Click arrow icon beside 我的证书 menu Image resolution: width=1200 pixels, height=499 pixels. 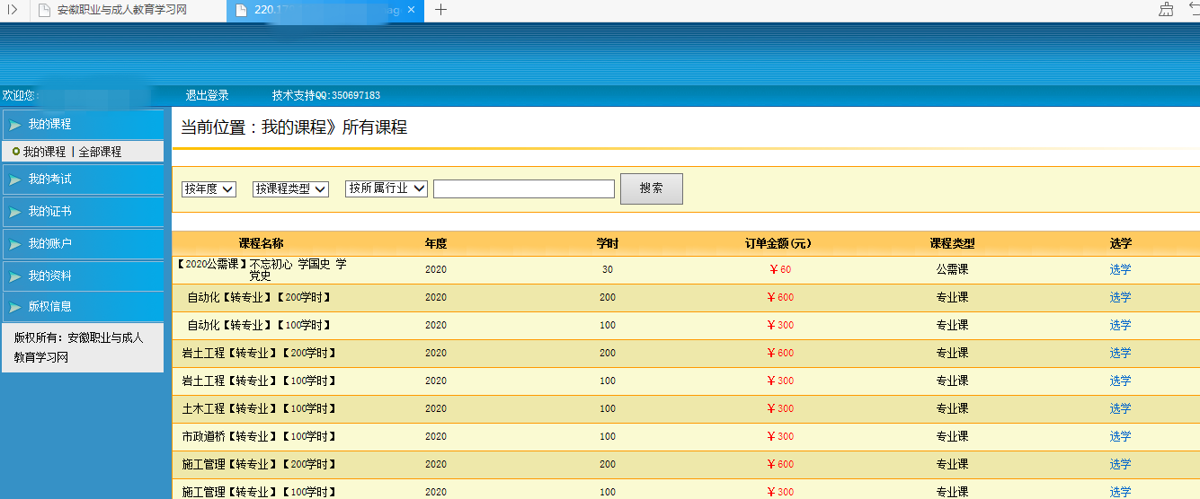[x=15, y=212]
